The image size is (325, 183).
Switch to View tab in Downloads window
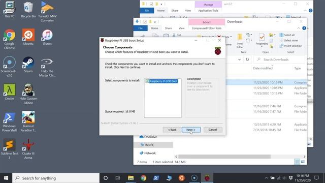click(181, 28)
